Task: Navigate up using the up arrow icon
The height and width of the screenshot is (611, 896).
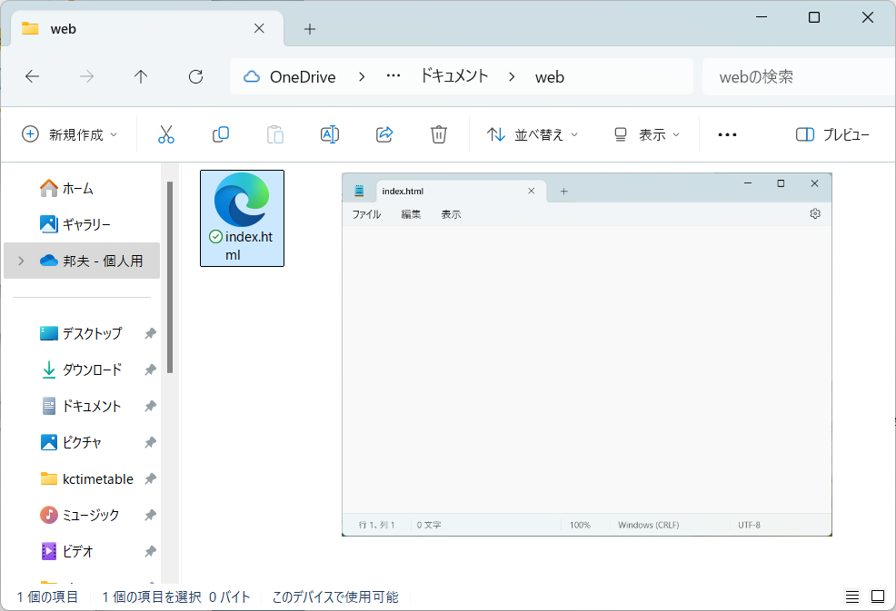Action: coord(141,76)
